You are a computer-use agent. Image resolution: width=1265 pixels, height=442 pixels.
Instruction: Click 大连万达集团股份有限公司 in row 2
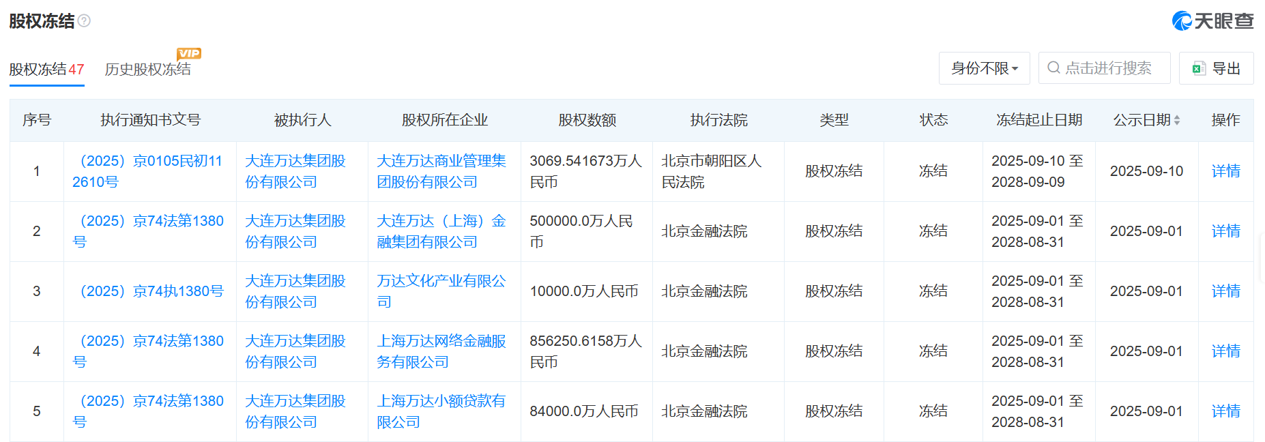[295, 231]
